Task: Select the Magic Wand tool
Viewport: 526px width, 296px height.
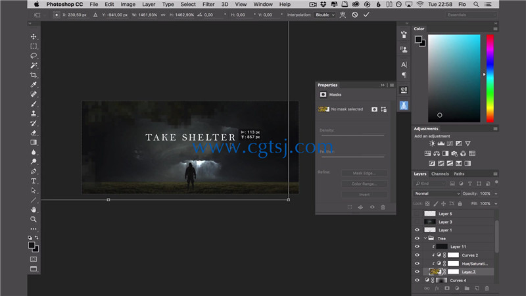Action: click(34, 65)
